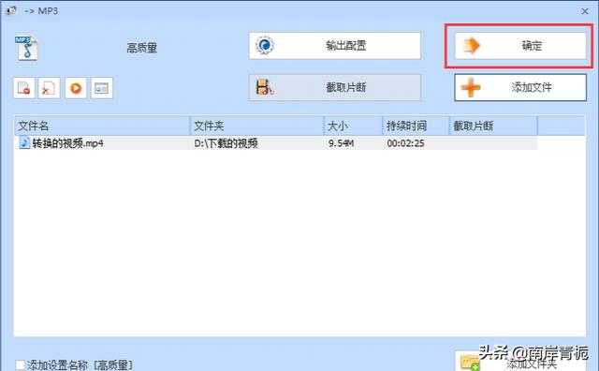Sort by 大小 column header
This screenshot has width=599, height=371.
(x=353, y=126)
